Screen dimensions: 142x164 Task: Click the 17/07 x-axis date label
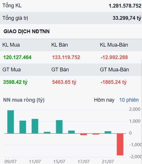click(84, 162)
